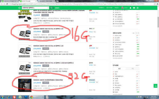Expand the user profile menu in header
The height and width of the screenshot is (99, 159).
tap(125, 8)
